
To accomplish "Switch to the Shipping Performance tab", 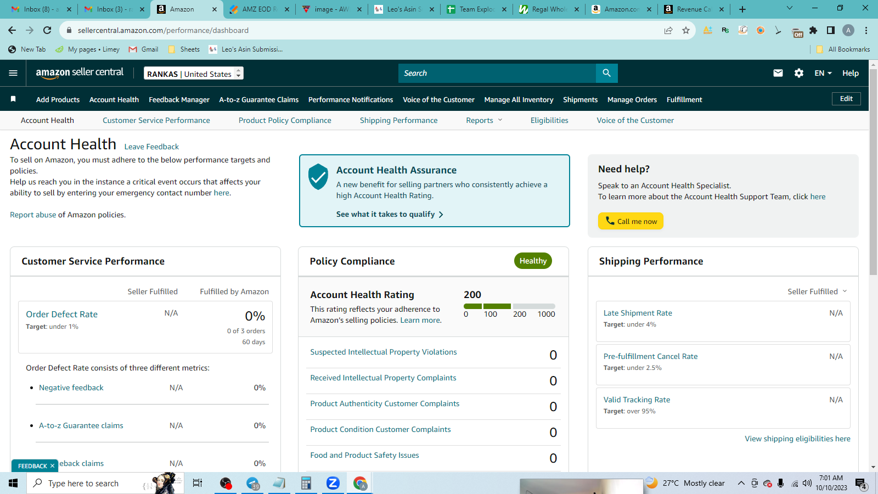I will [x=399, y=120].
